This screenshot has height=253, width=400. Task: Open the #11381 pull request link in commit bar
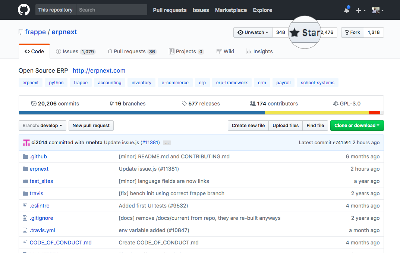tap(150, 143)
